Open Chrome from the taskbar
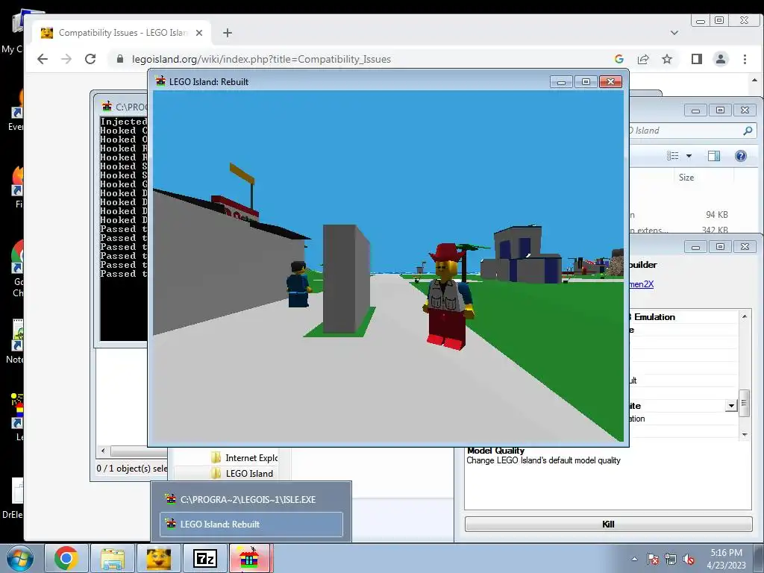Viewport: 764px width, 573px height. tap(66, 558)
